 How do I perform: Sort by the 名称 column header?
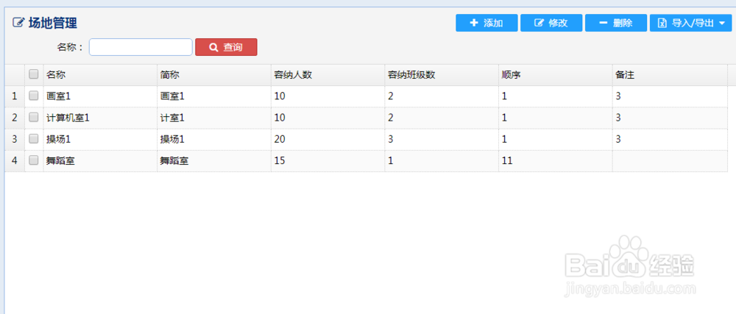(x=100, y=75)
